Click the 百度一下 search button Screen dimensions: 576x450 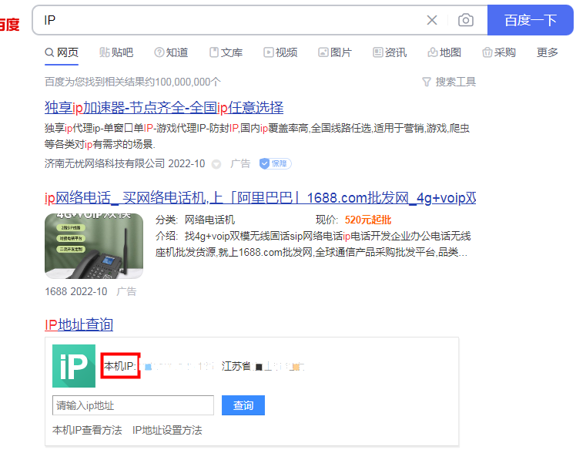(x=530, y=20)
